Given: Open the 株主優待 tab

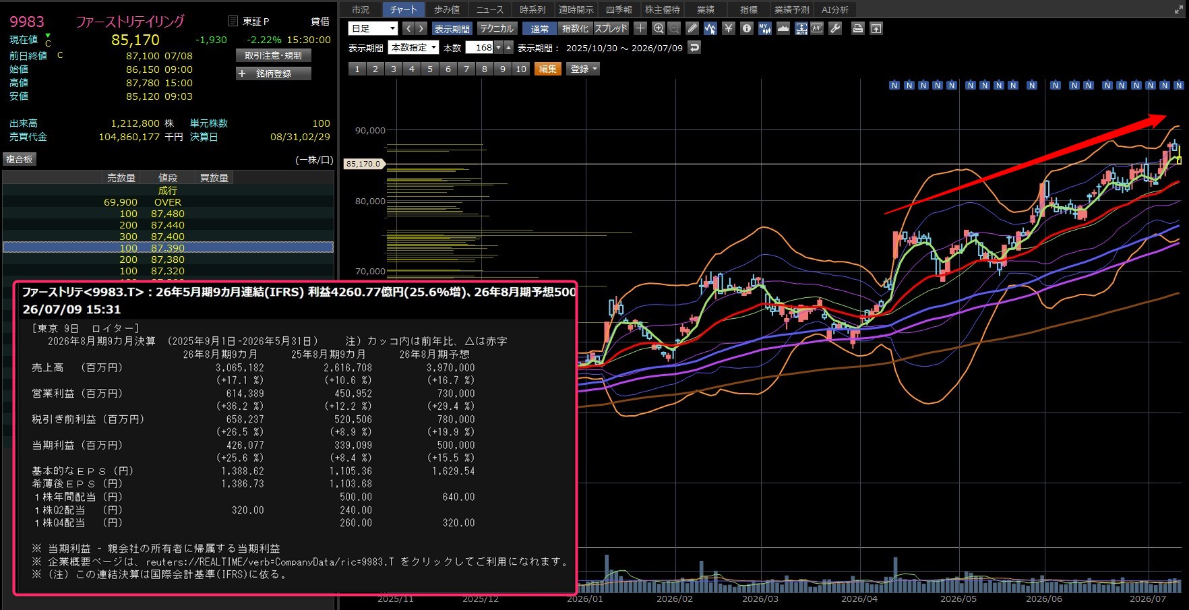Looking at the screenshot, I should click(663, 9).
